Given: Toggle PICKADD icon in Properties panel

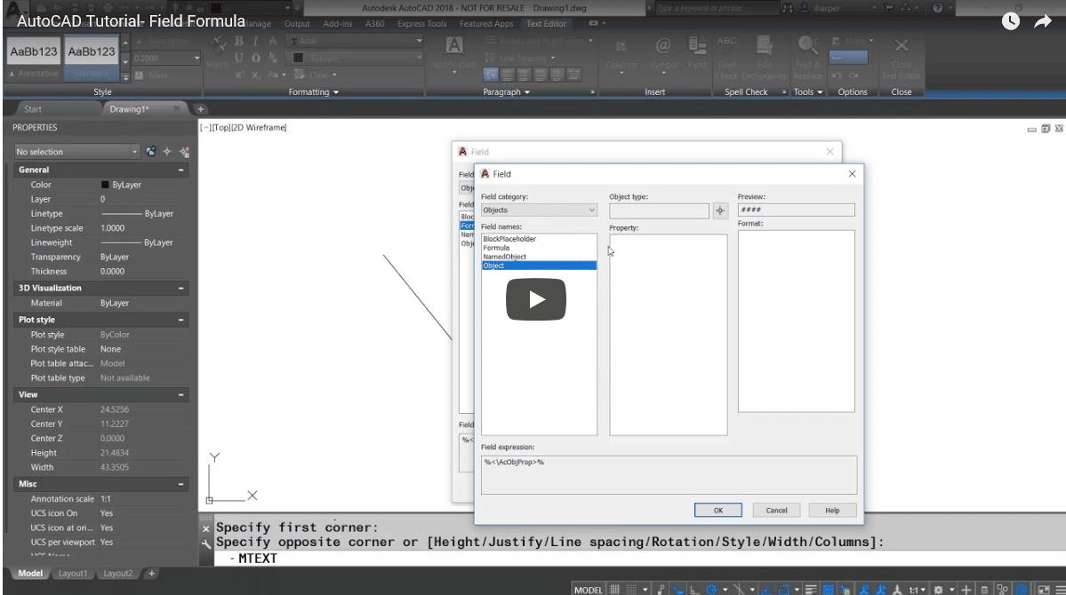Looking at the screenshot, I should click(151, 152).
